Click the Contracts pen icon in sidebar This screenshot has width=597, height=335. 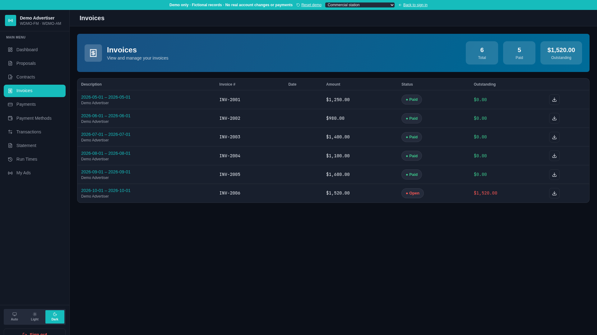[10, 77]
